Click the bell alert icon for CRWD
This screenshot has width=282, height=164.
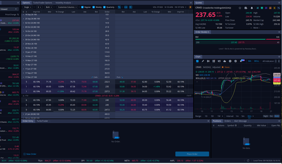[x=252, y=8]
